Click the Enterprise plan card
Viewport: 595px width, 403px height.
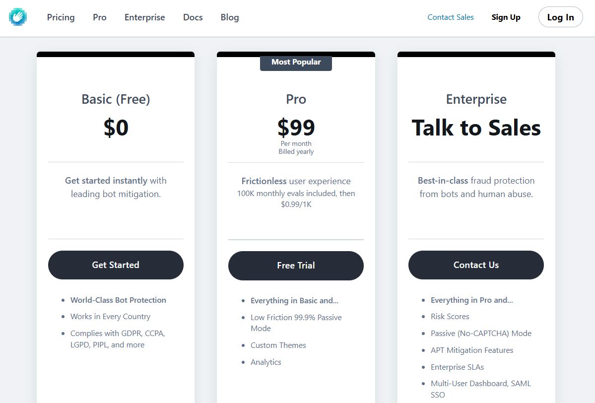click(475, 149)
